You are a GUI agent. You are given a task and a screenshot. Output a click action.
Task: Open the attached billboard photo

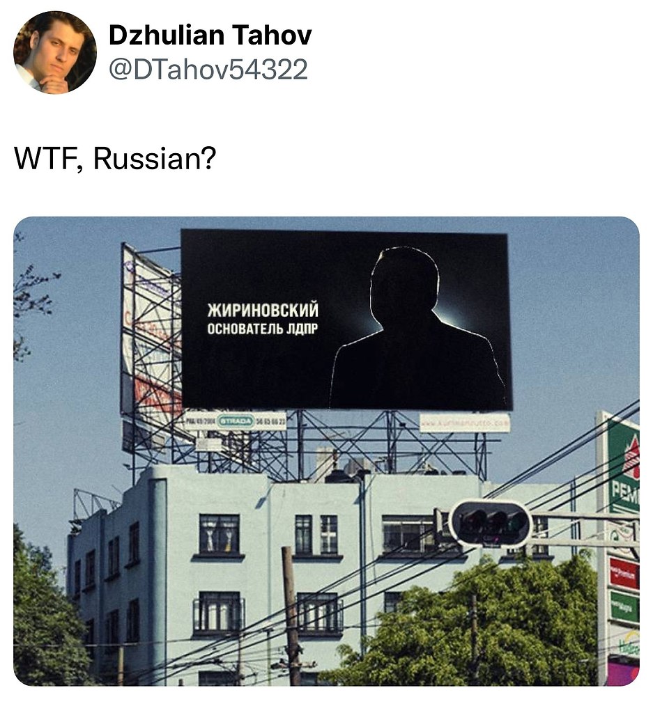coord(326,451)
